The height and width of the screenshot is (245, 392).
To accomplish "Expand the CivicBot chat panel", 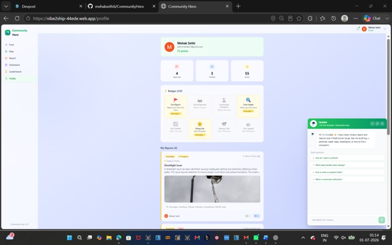I will tap(377, 123).
